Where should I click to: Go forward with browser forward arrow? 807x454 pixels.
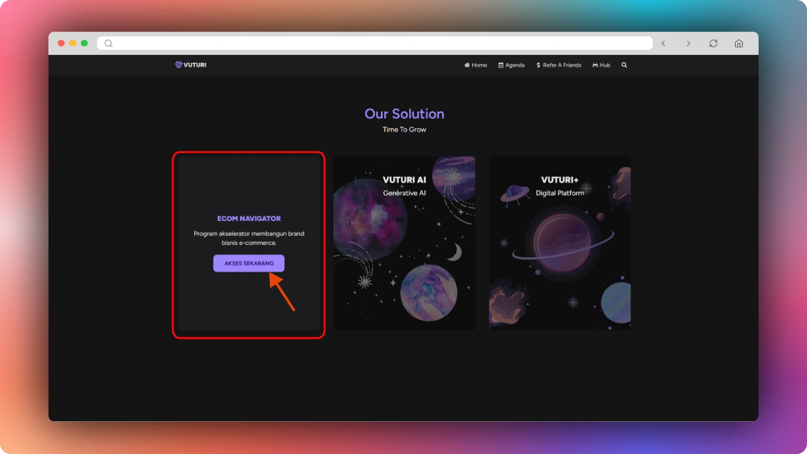688,43
